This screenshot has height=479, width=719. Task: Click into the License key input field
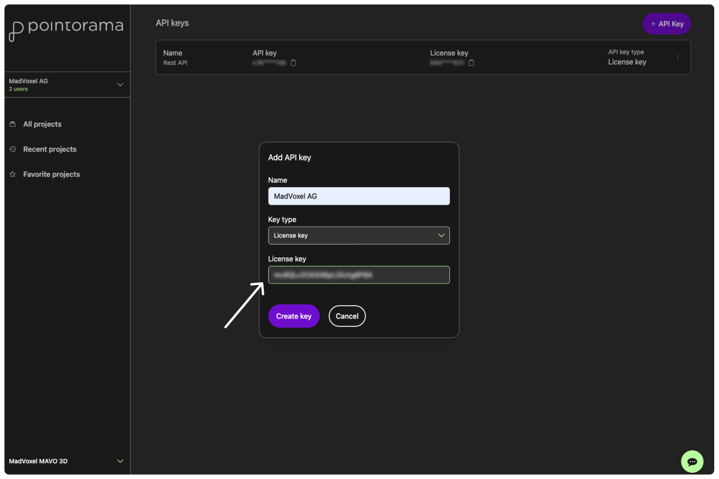(x=359, y=275)
